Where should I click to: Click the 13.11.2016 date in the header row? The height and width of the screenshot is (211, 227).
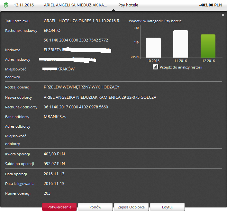coord(24,5)
